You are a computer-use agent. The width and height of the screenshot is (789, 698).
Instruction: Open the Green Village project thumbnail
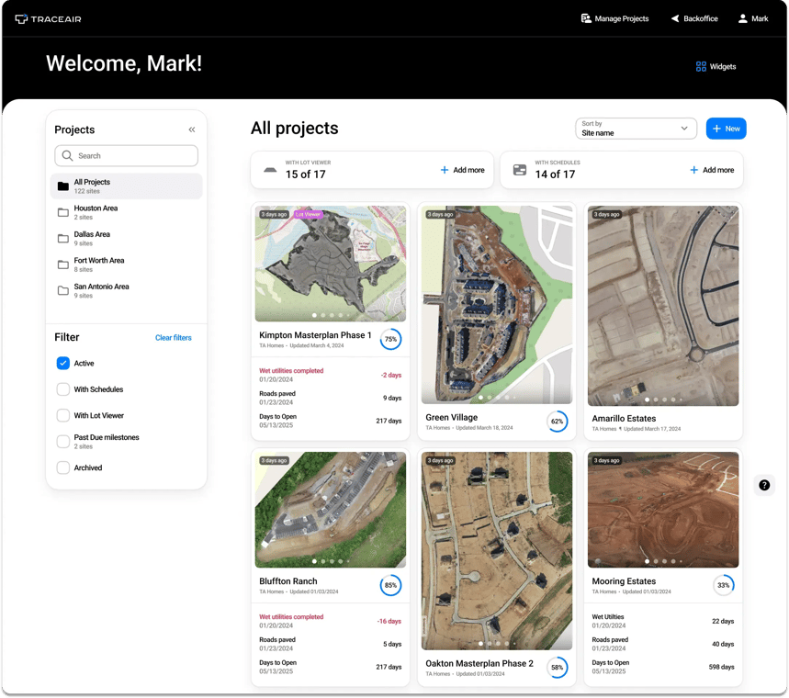(496, 303)
